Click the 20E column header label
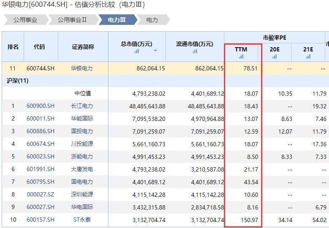329x228 pixels. tap(275, 49)
